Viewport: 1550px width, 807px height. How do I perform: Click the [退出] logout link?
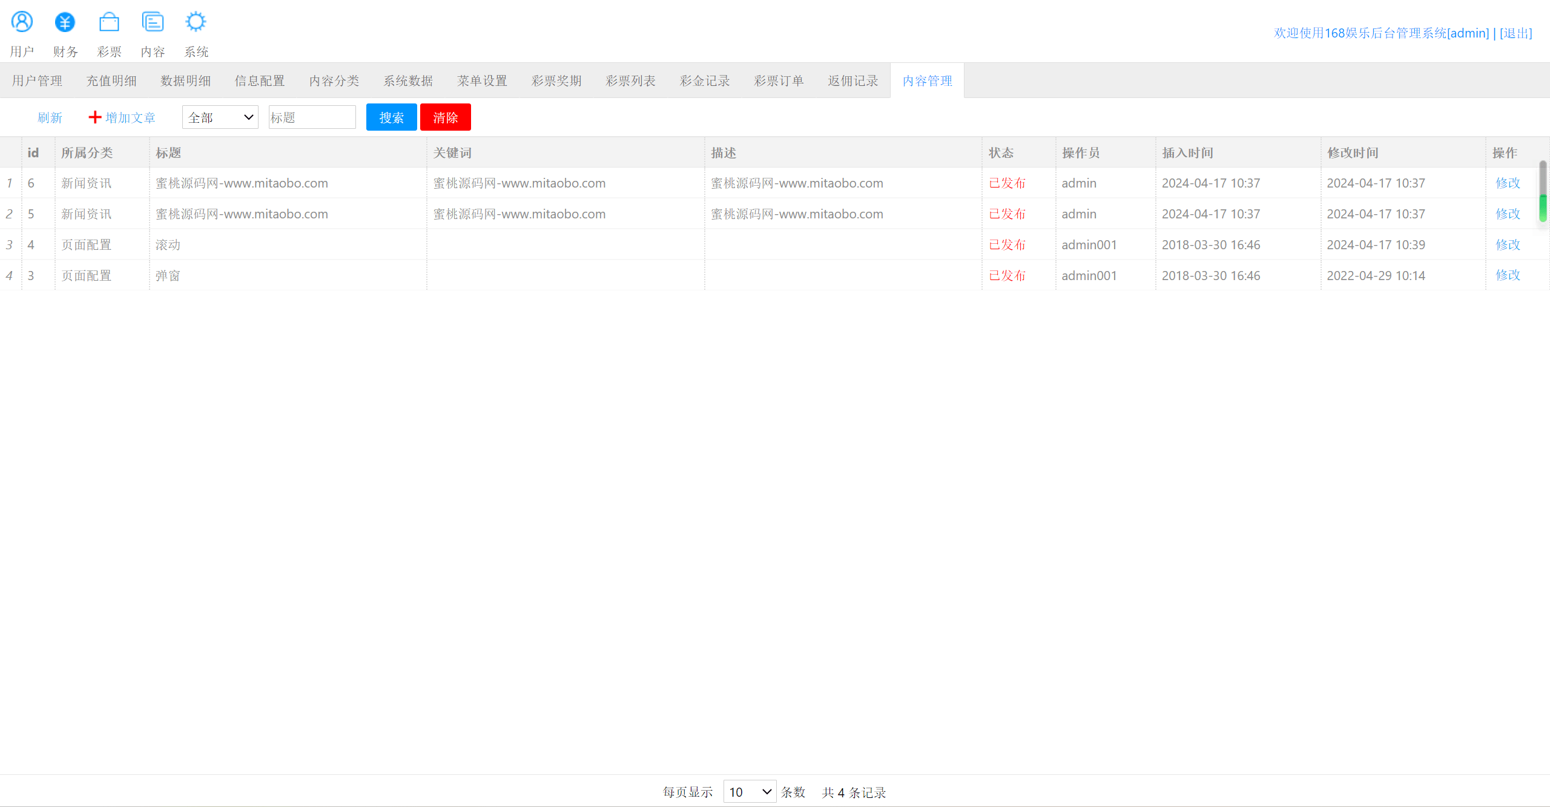click(x=1515, y=33)
